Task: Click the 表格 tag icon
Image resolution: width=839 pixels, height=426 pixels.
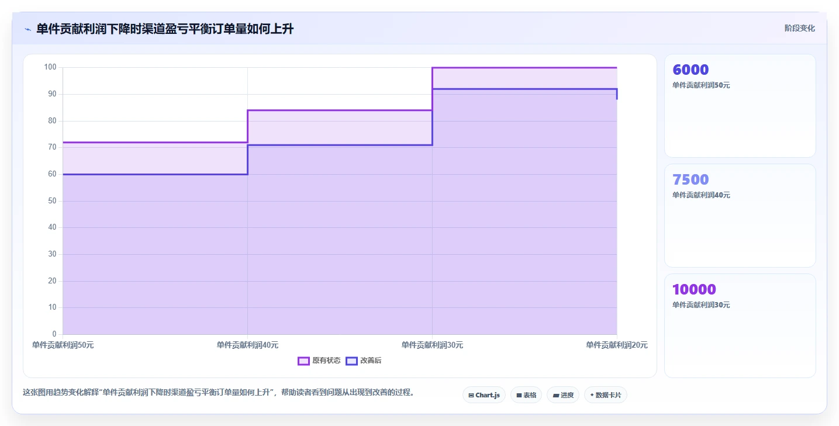Action: point(519,396)
